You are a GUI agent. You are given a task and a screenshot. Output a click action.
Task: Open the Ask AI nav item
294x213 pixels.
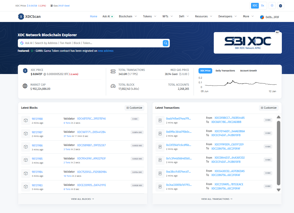click(x=107, y=17)
